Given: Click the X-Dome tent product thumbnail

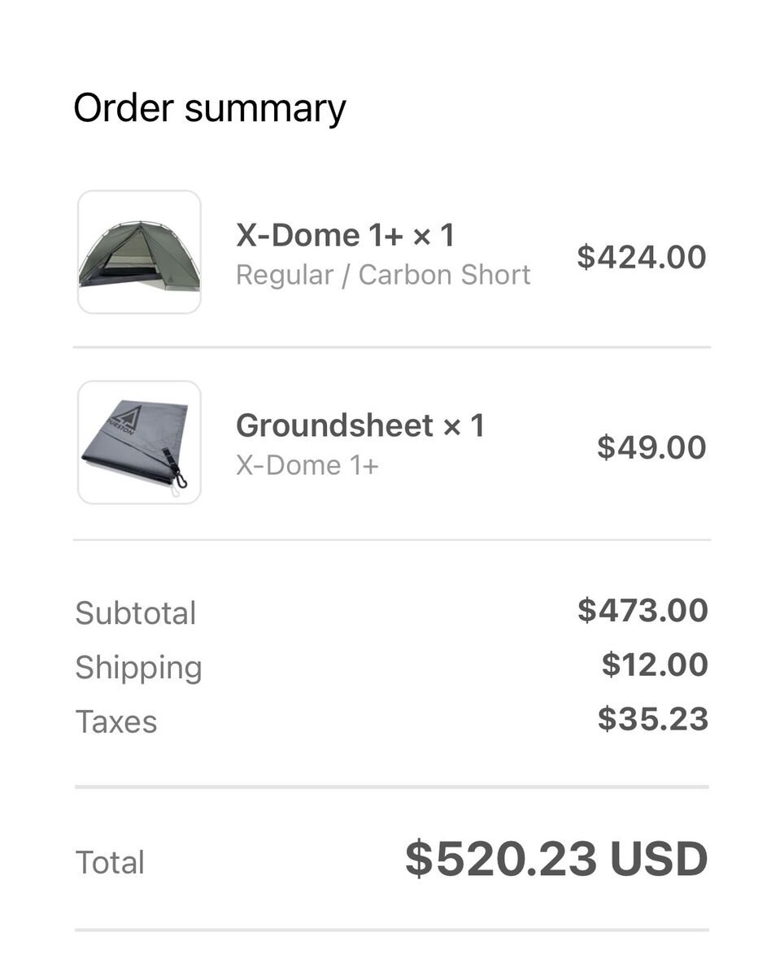Looking at the screenshot, I should pos(139,252).
